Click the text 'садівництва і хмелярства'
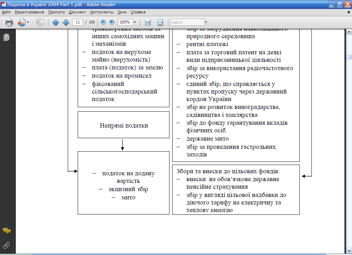Viewport: 352px width, 255px height. click(222, 115)
